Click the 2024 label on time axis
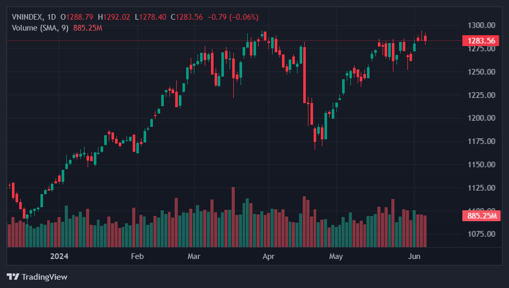Image resolution: width=509 pixels, height=288 pixels. pyautogui.click(x=59, y=256)
